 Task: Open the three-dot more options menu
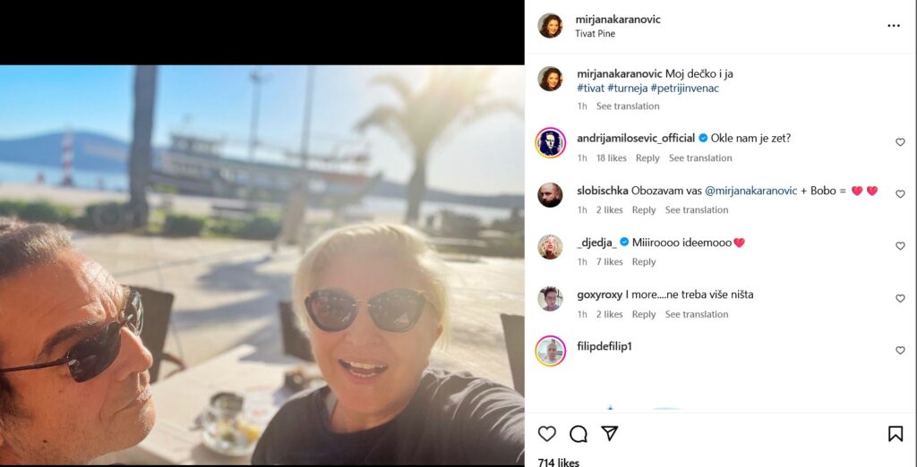point(893,26)
